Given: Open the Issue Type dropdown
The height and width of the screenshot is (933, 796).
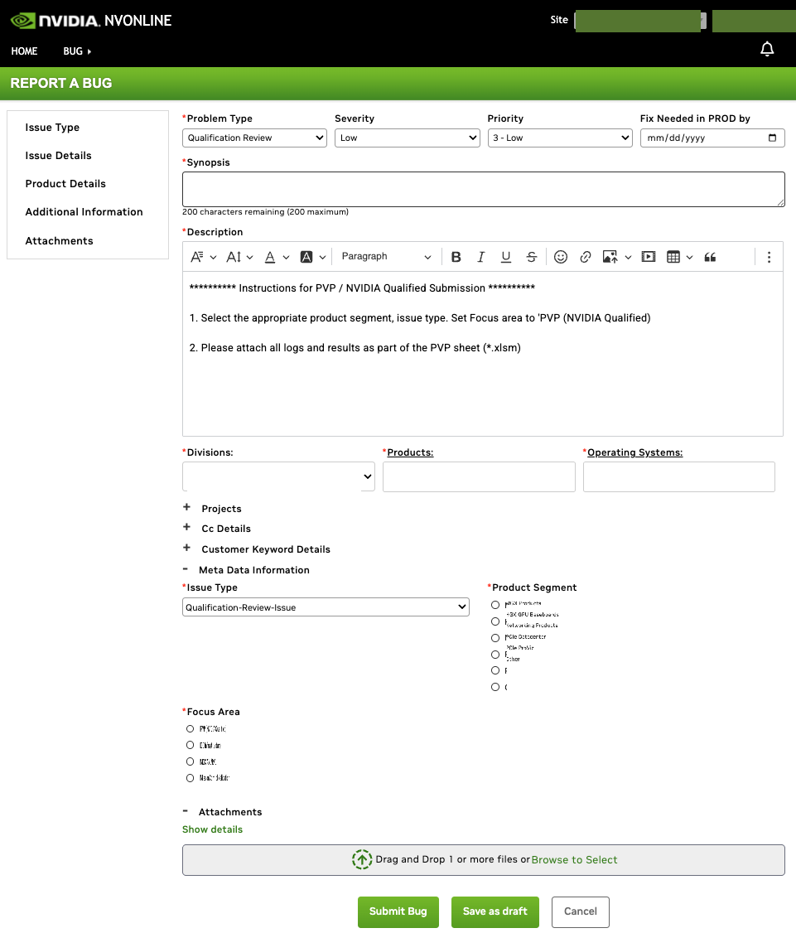Looking at the screenshot, I should 326,607.
